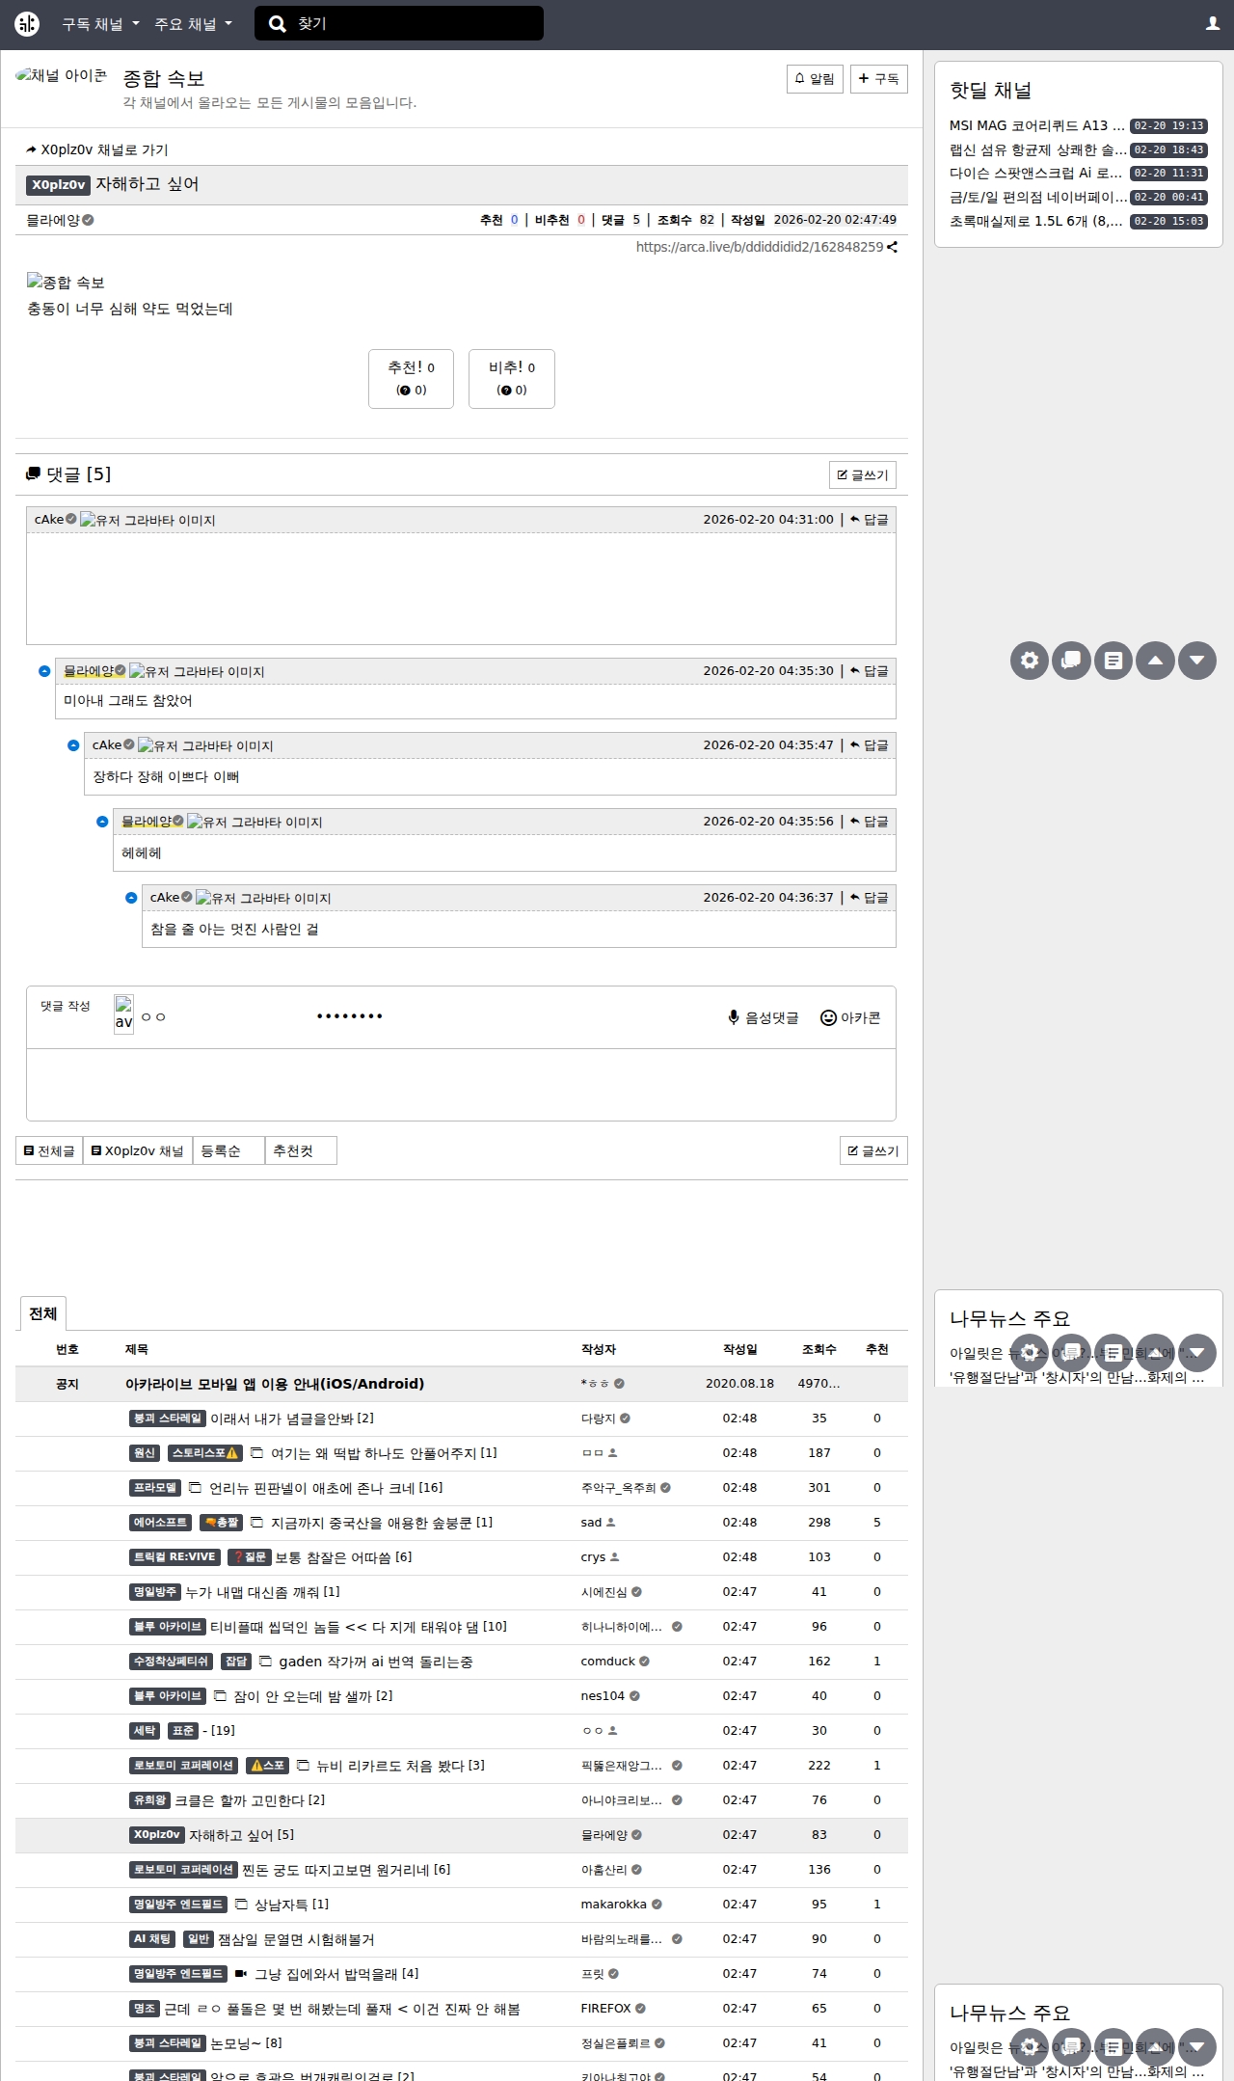
Task: Open hot deal 다이슨 스팟앤스크럽 Ai
Action: click(x=1035, y=174)
